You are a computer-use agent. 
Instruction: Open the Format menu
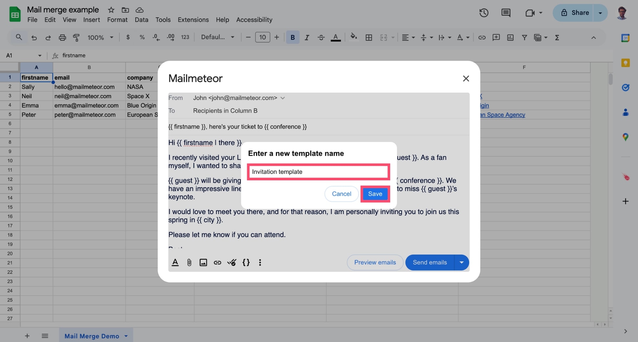(117, 20)
